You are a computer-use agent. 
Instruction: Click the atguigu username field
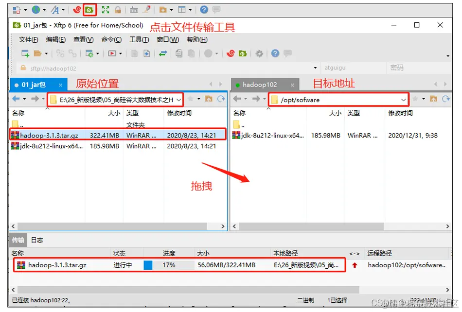tap(353, 68)
